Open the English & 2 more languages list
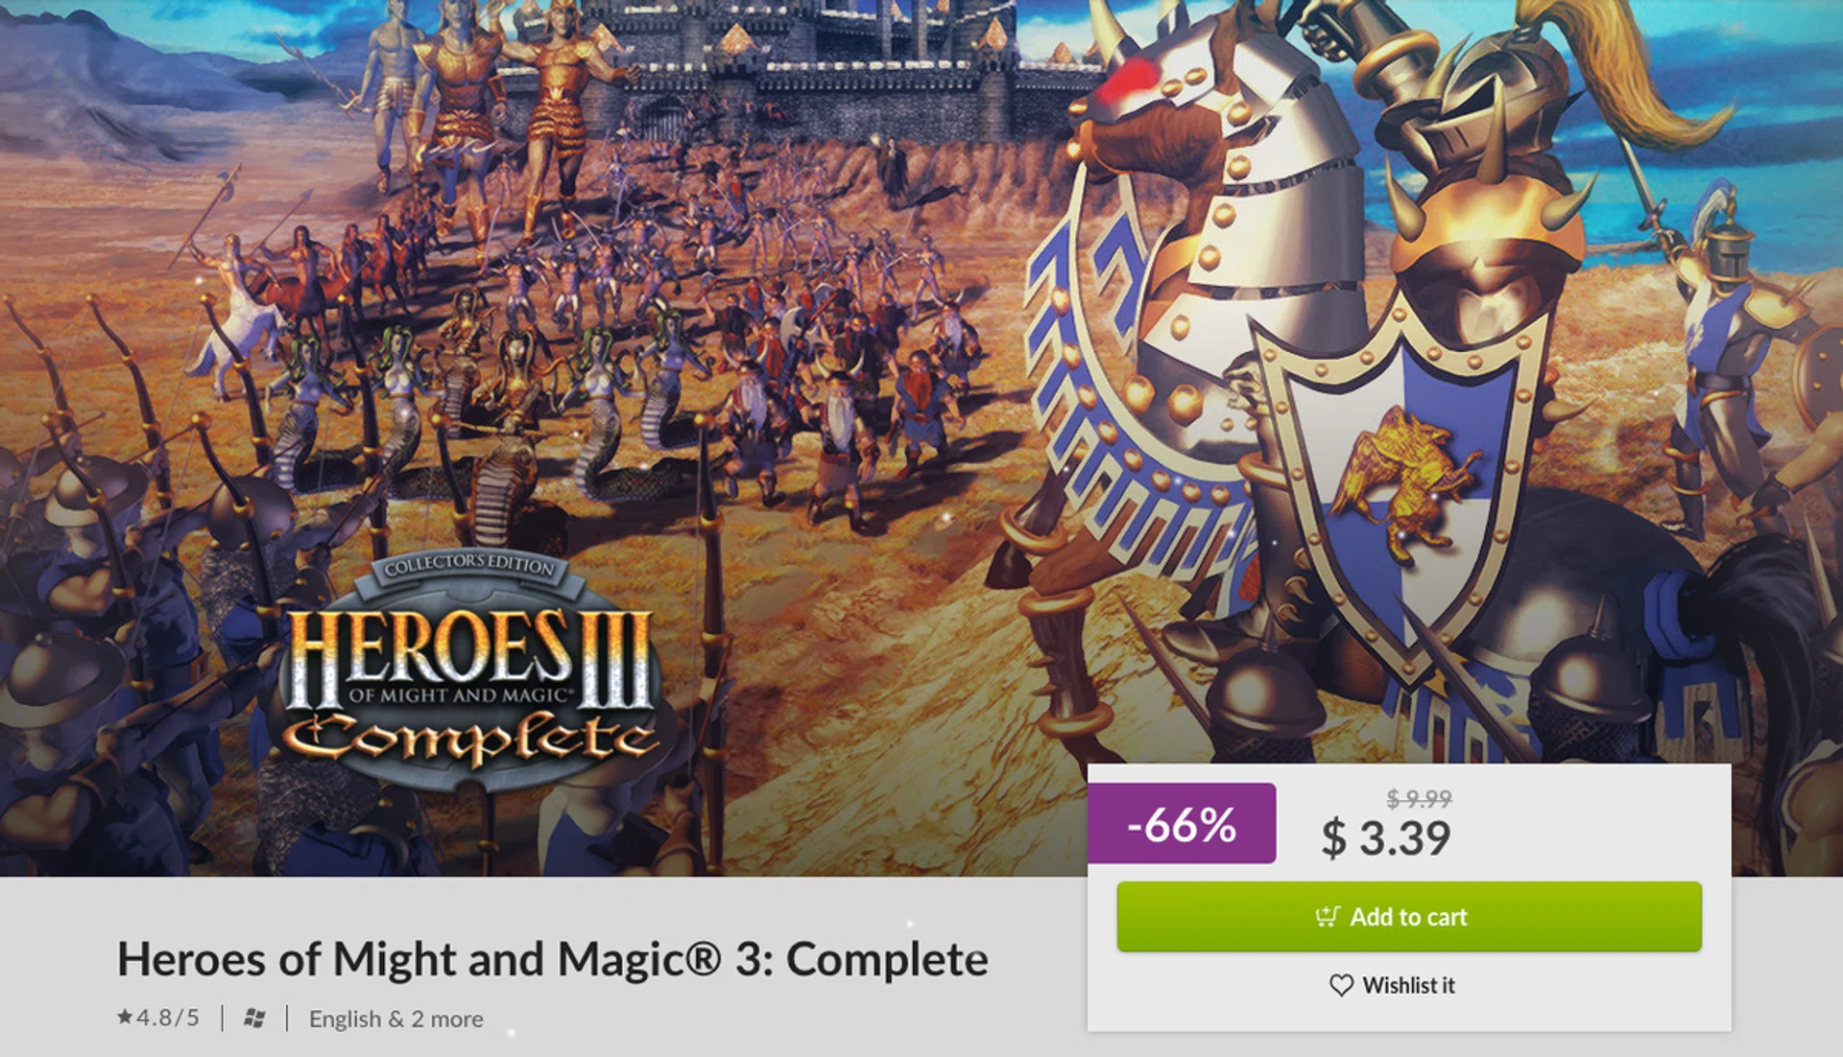This screenshot has width=1843, height=1057. pyautogui.click(x=395, y=1019)
